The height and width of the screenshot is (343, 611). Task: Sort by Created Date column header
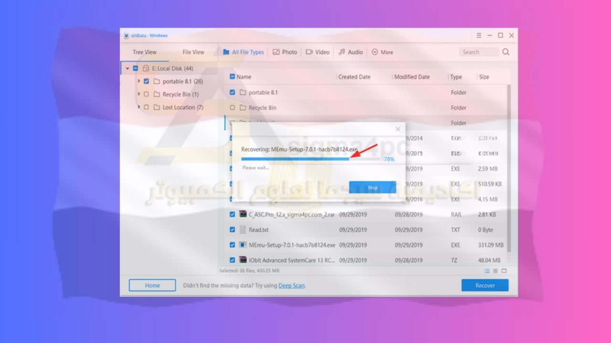coord(354,77)
